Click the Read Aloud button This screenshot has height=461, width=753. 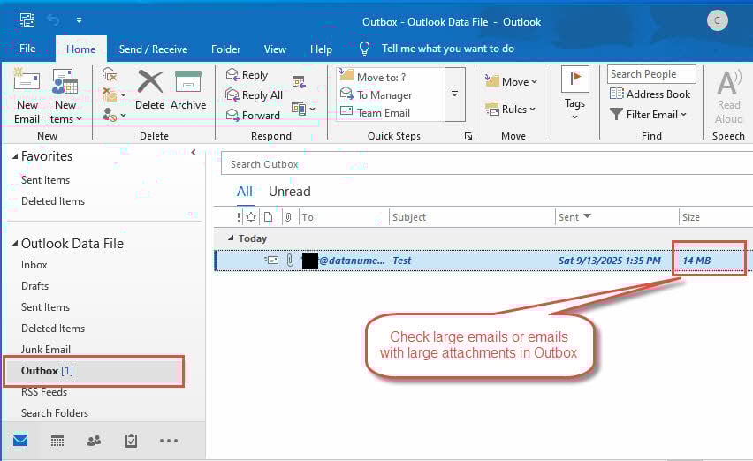(x=728, y=97)
